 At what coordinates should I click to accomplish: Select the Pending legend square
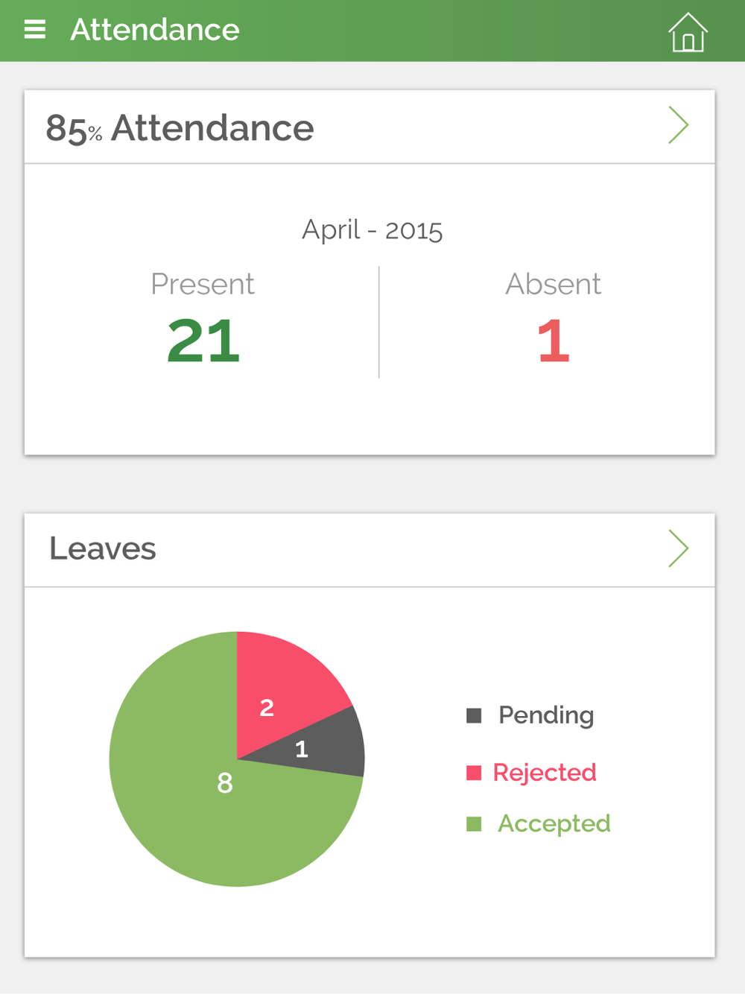click(x=474, y=715)
